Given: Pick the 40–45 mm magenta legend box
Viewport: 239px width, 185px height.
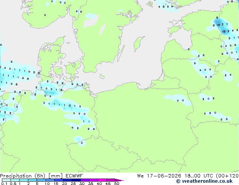Looking at the screenshot, I should click(x=102, y=180).
